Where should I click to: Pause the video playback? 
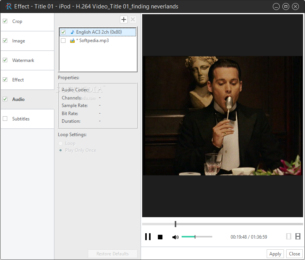click(148, 237)
